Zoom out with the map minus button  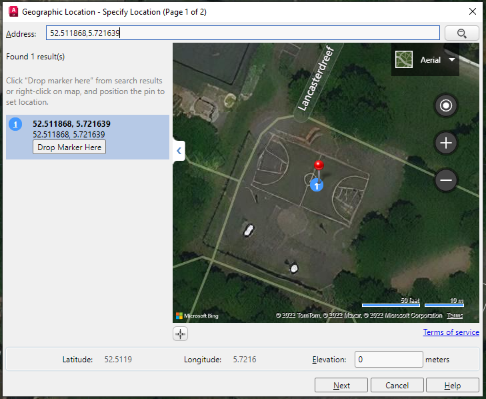(446, 180)
